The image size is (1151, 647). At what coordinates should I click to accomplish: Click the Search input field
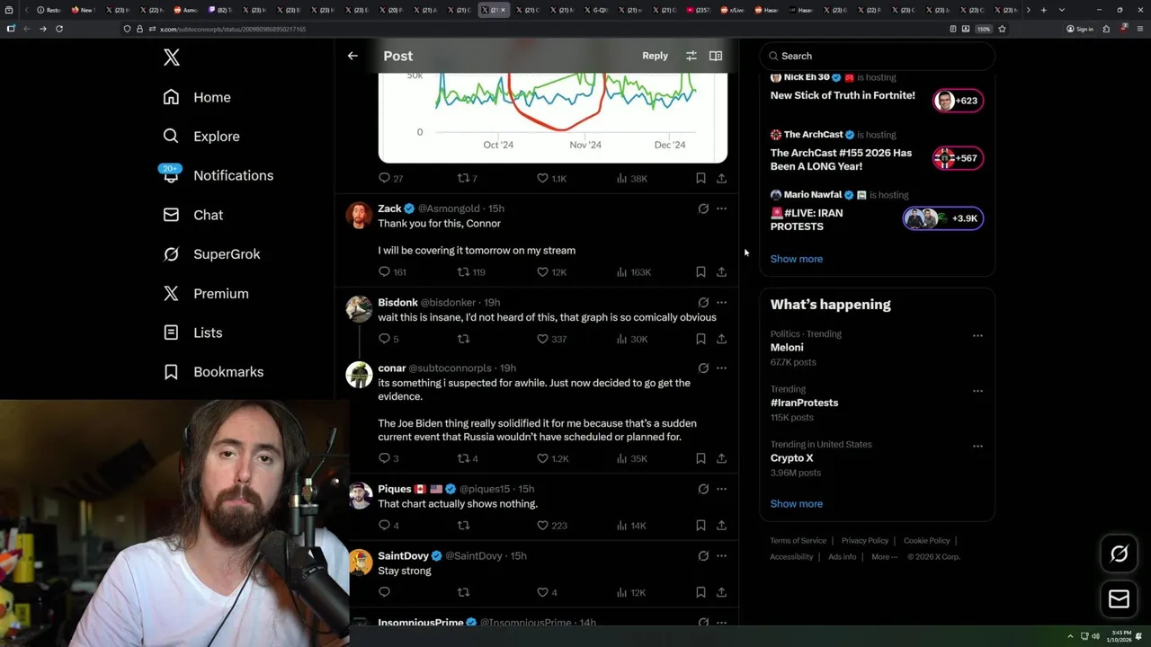(x=878, y=56)
